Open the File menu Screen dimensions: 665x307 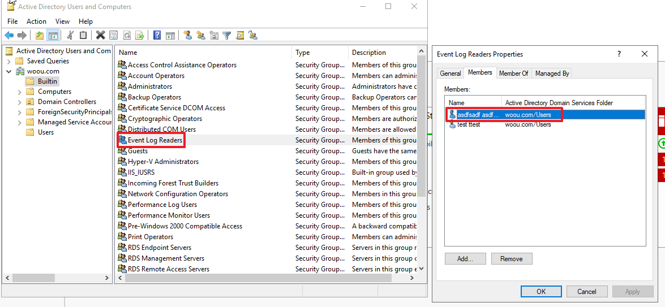pos(12,21)
